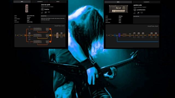Click AmpliTube chain label in save me synth panel
Image resolution: width=175 pixels, height=98 pixels.
(59, 26)
